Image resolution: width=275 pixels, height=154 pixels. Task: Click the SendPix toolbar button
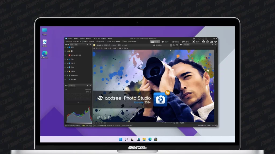point(133,42)
